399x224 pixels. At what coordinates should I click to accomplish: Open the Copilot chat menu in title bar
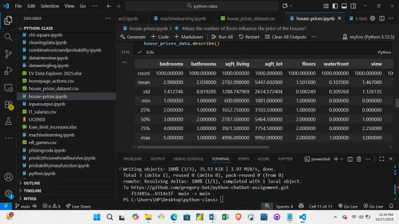[x=288, y=6]
